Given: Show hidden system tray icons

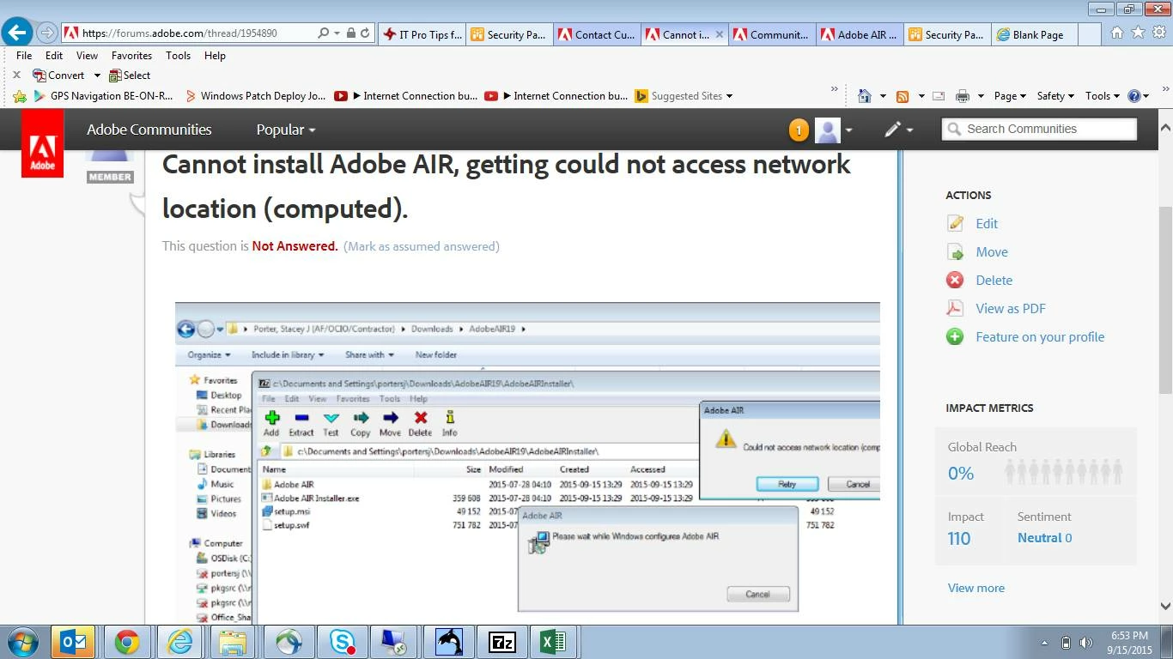Looking at the screenshot, I should coord(1044,643).
